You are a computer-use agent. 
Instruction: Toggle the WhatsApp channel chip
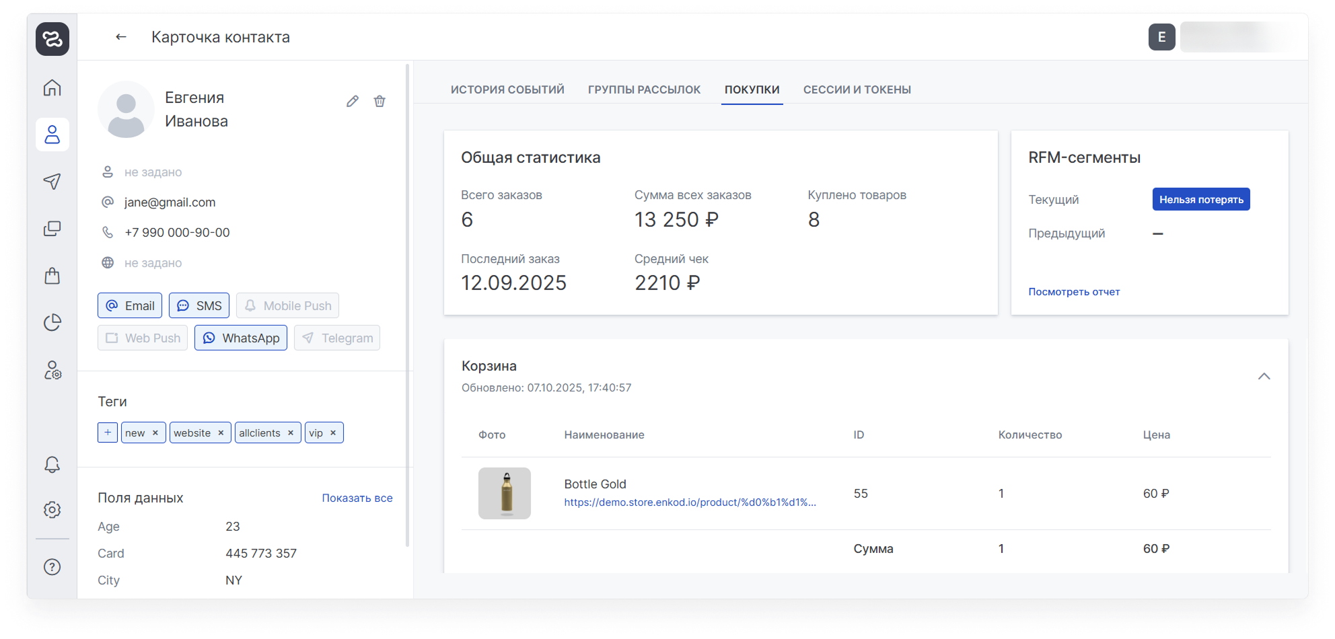[x=241, y=338]
